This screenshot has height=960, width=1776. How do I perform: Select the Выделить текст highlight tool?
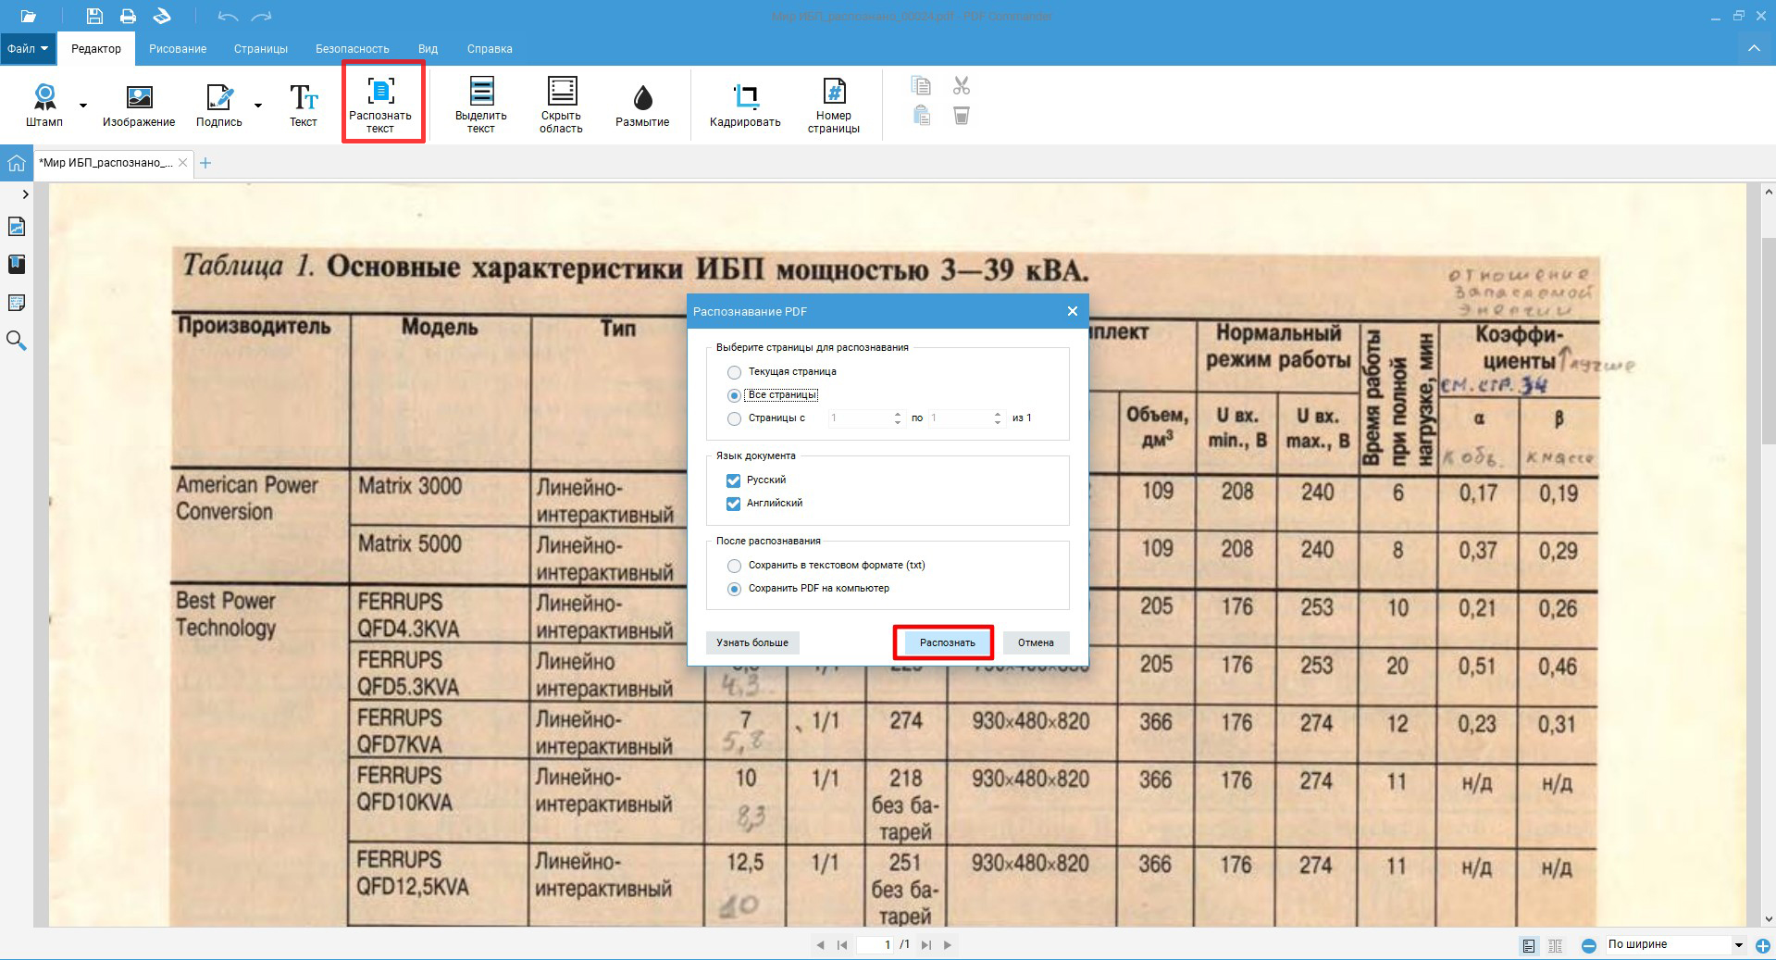pyautogui.click(x=481, y=105)
